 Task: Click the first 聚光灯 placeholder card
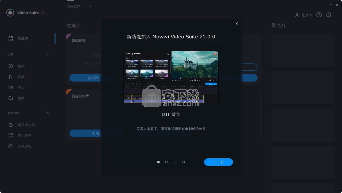pos(303,50)
